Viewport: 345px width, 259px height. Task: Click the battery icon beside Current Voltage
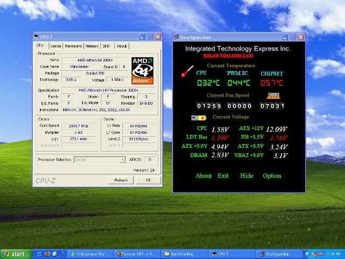tap(199, 118)
